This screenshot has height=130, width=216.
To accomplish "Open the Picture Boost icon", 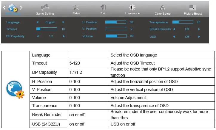I will coord(193,8).
